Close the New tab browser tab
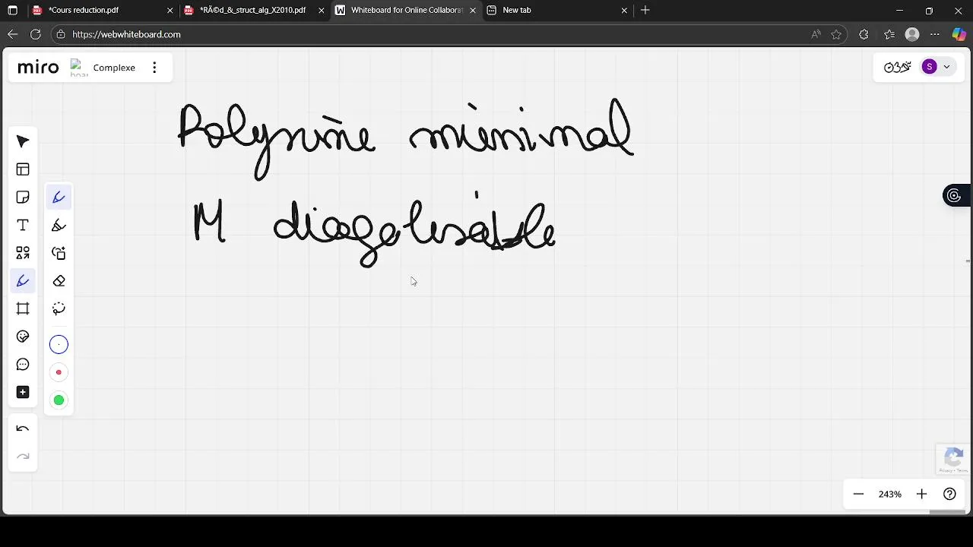973x547 pixels. (624, 10)
